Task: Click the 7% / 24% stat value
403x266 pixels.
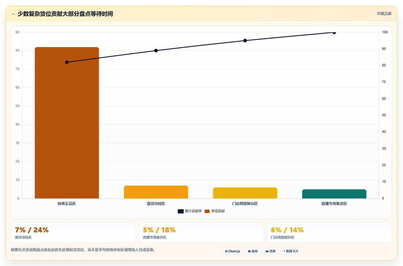Action: (x=32, y=230)
